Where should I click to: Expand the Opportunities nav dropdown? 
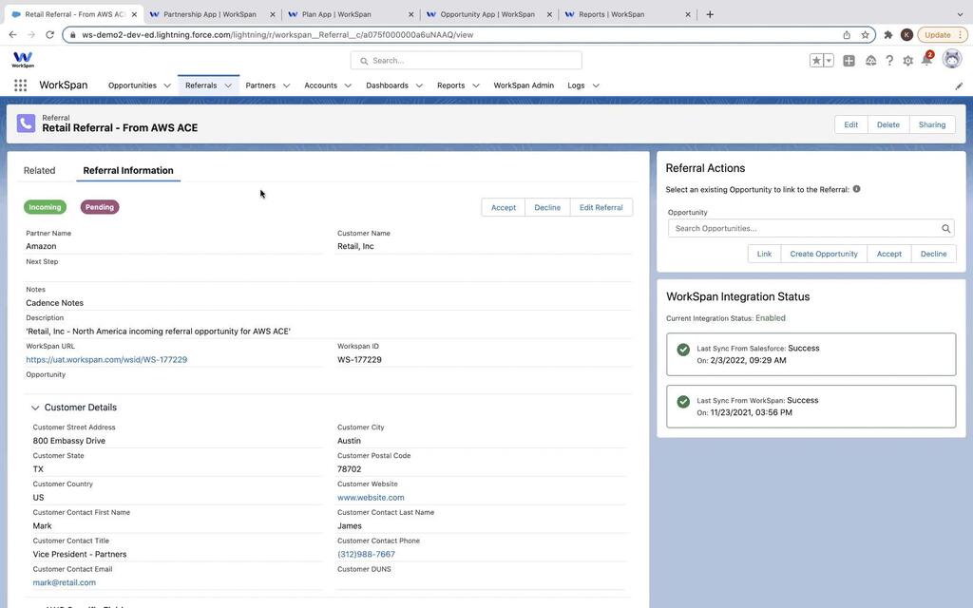(x=167, y=85)
